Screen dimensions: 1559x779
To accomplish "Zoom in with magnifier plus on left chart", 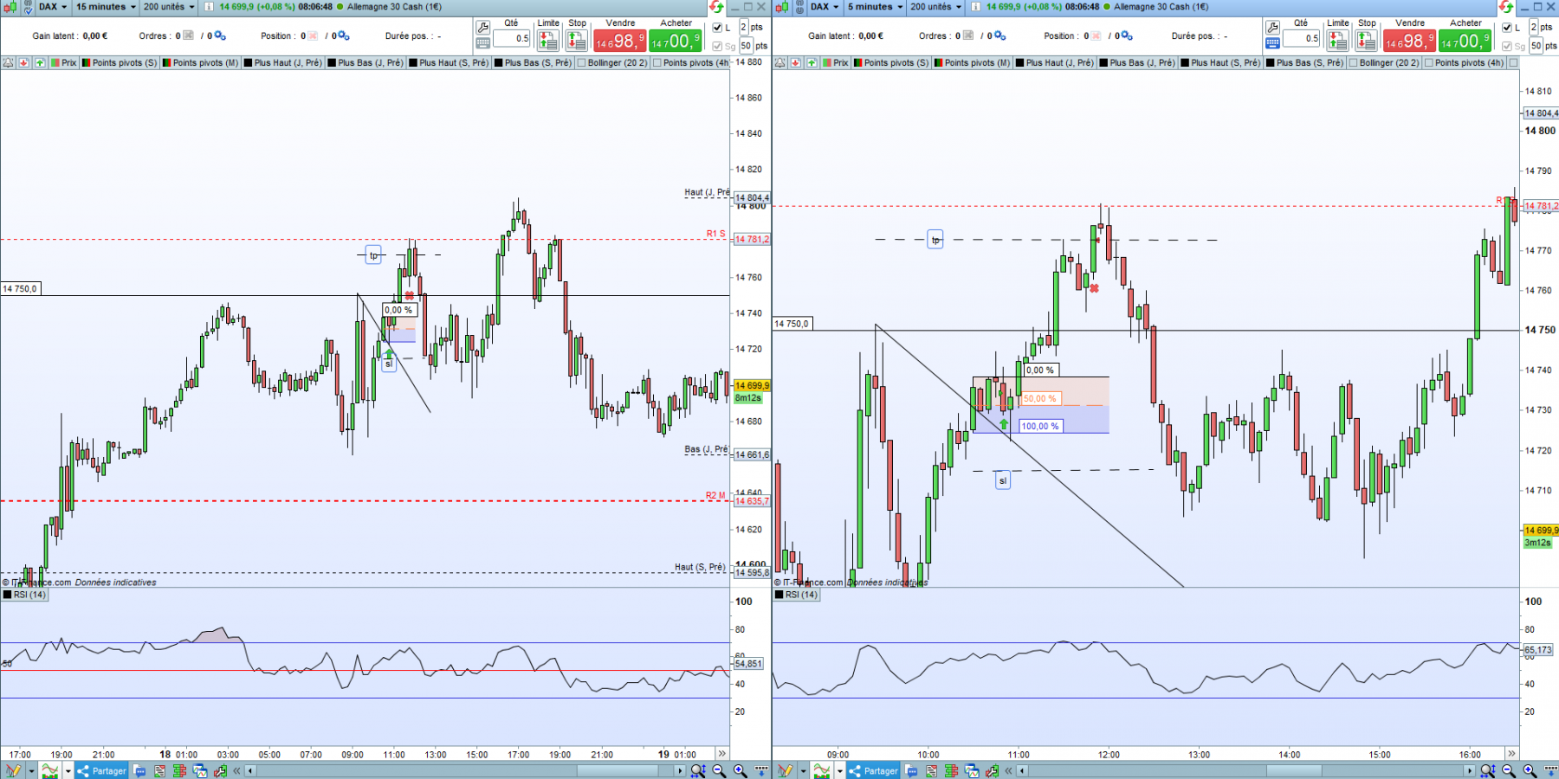I will point(740,770).
